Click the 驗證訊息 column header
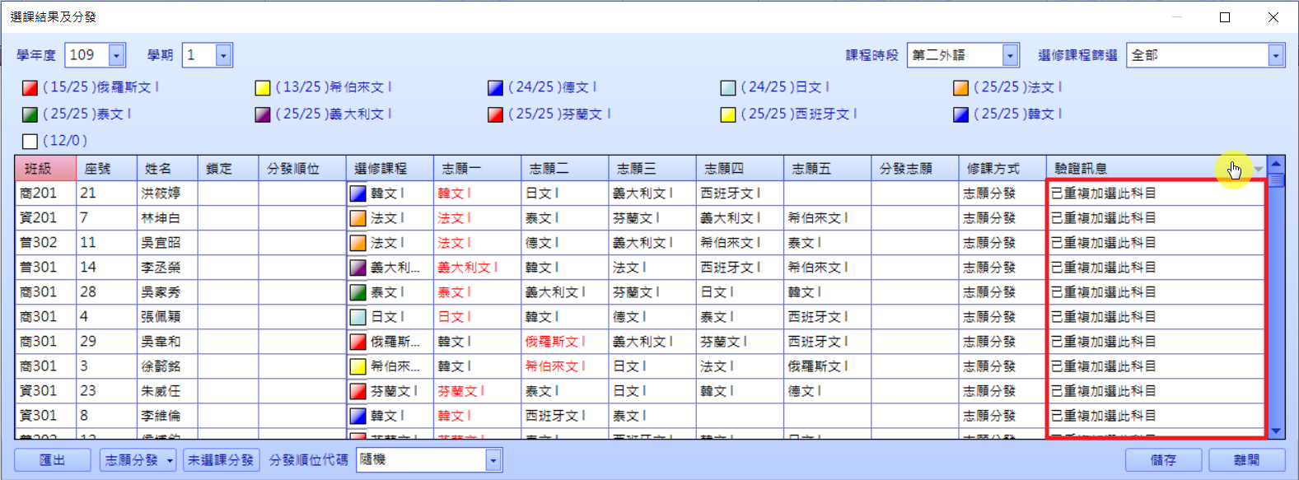 coord(1128,169)
